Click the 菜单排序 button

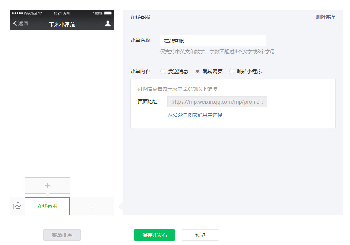tap(62, 235)
